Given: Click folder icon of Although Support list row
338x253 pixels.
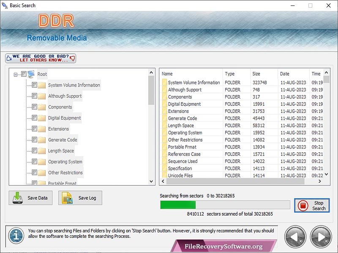Looking at the screenshot, I should [164, 90].
